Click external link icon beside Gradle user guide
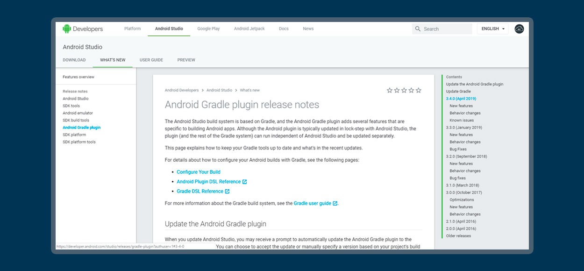Image resolution: width=584 pixels, height=271 pixels. tap(335, 204)
